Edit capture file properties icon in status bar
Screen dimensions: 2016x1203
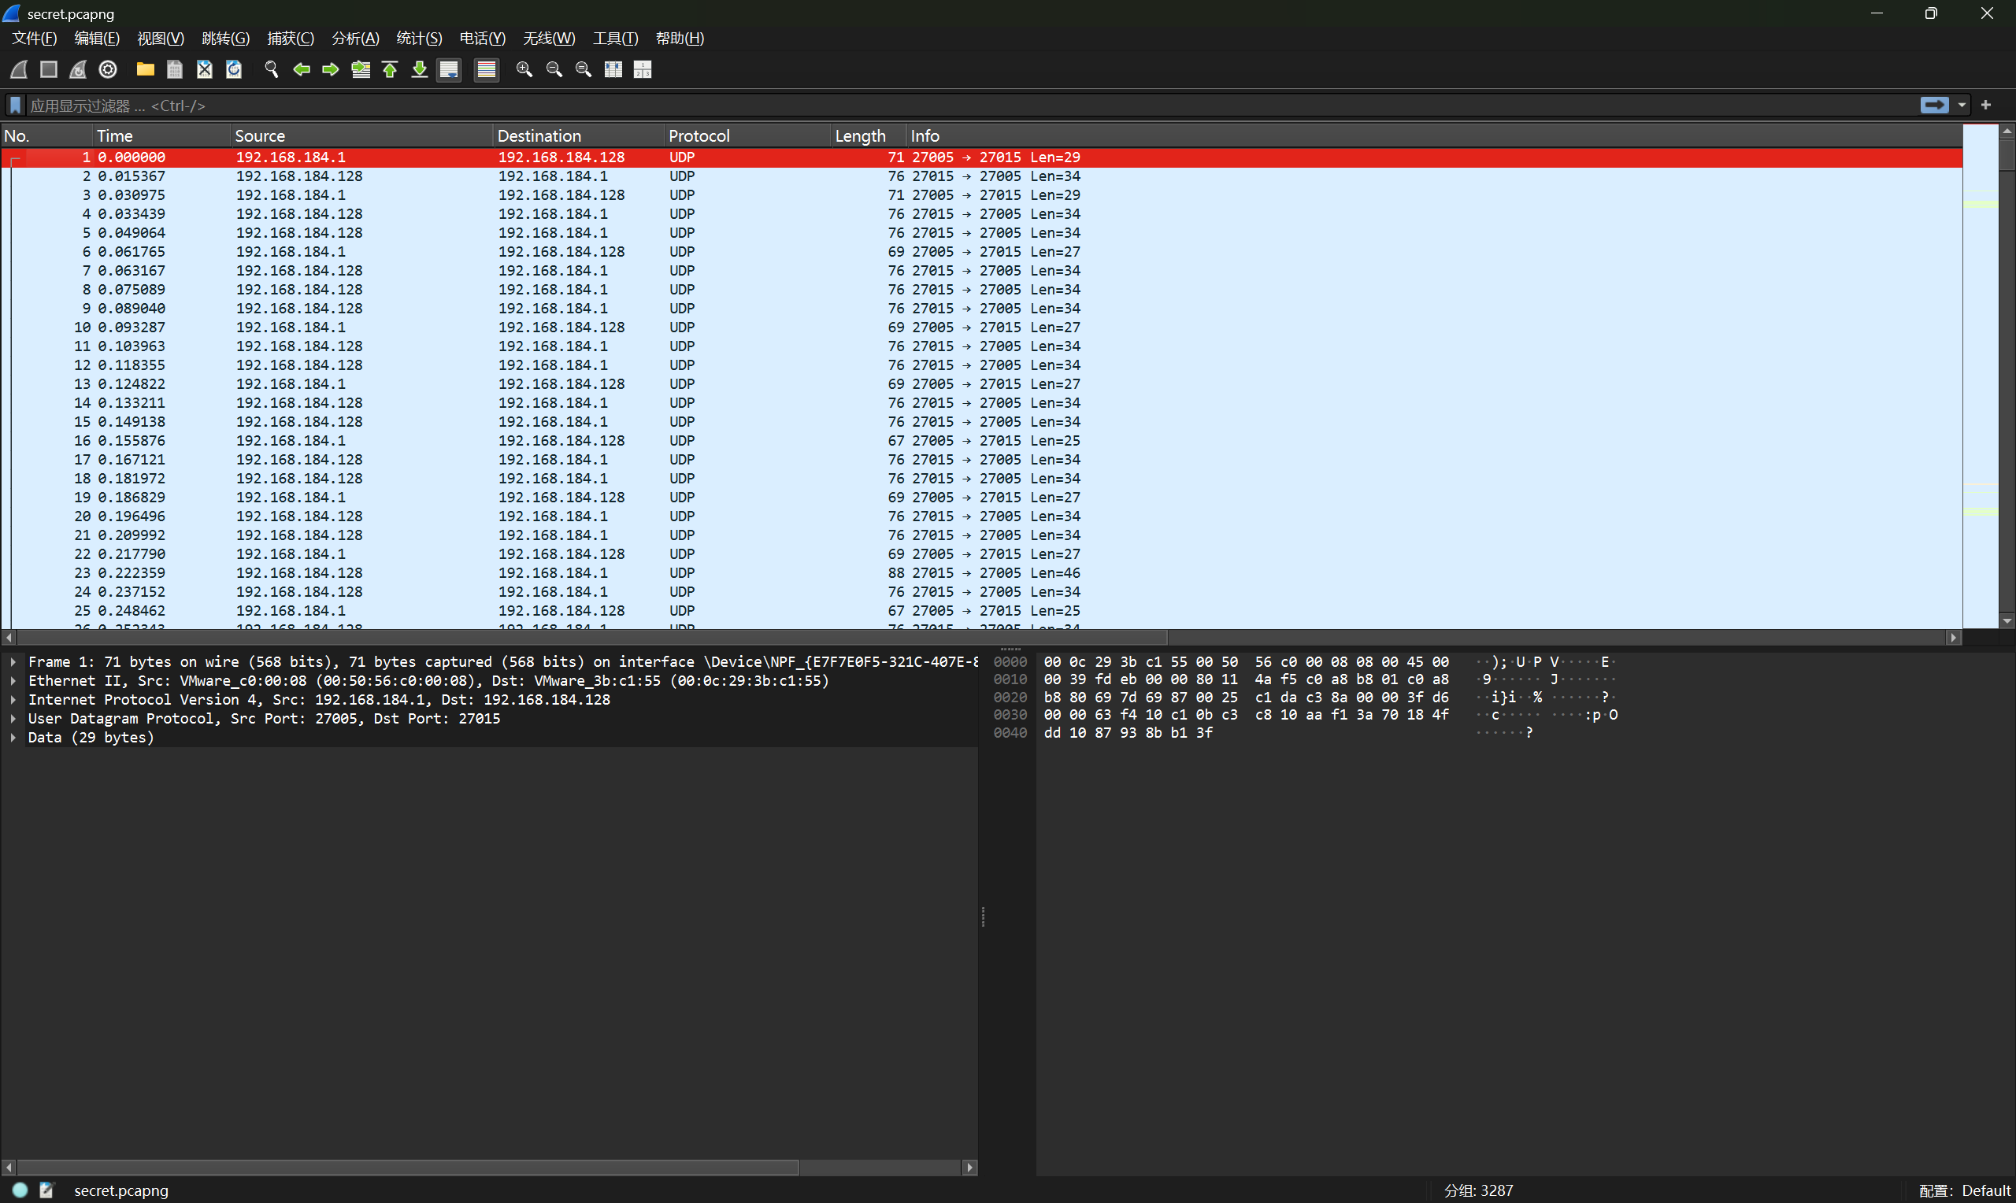[x=46, y=1190]
